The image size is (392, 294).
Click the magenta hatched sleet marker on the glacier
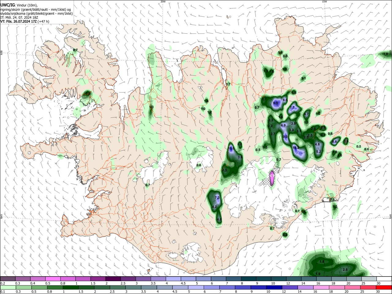(272, 178)
